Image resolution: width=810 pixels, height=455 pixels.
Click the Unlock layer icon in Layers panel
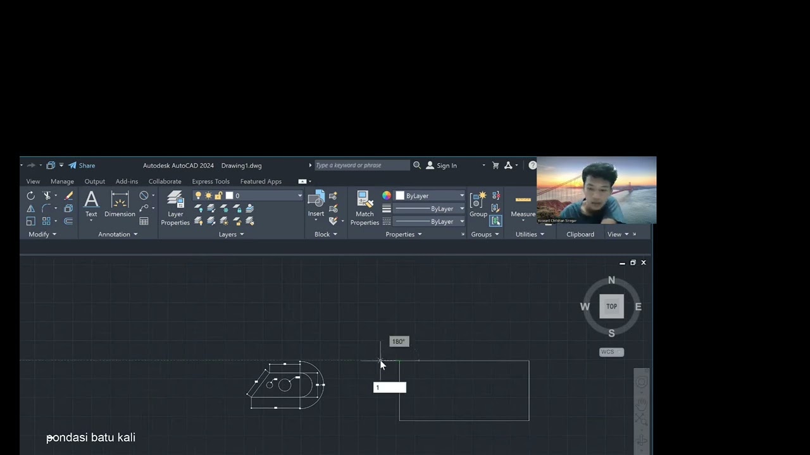tap(237, 221)
